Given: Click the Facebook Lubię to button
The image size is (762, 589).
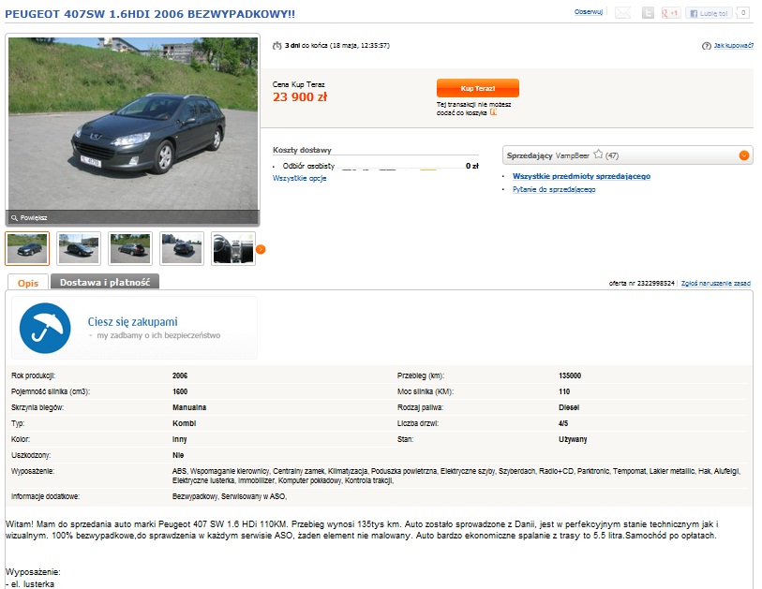Looking at the screenshot, I should (709, 13).
